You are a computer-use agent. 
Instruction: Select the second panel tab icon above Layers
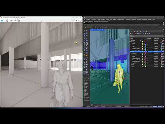134,31
